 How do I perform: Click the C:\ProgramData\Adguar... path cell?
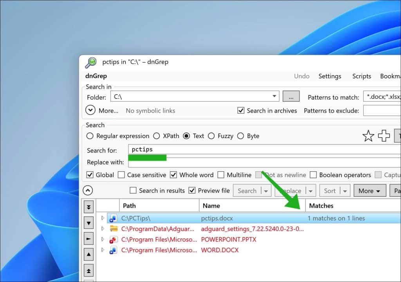[157, 229]
